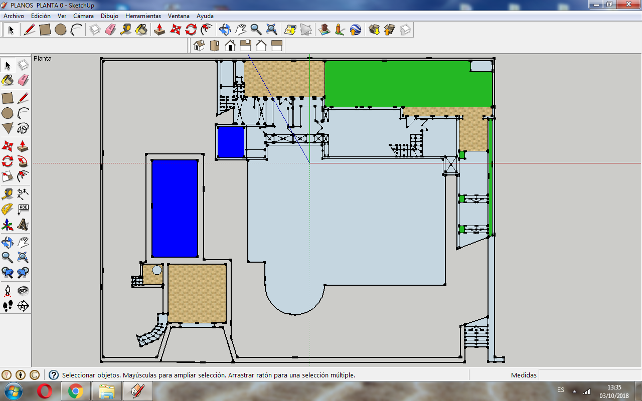
Task: Select the Protractor tool
Action: tap(8, 209)
